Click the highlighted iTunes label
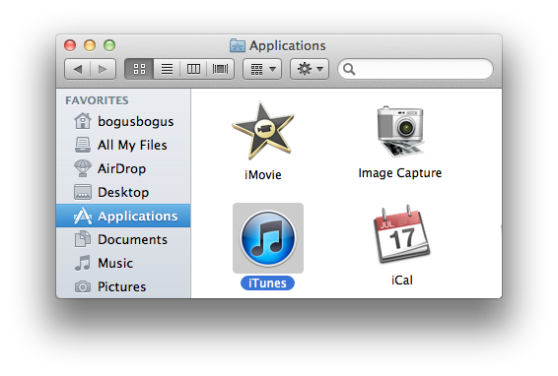This screenshot has width=558, height=376. click(267, 283)
